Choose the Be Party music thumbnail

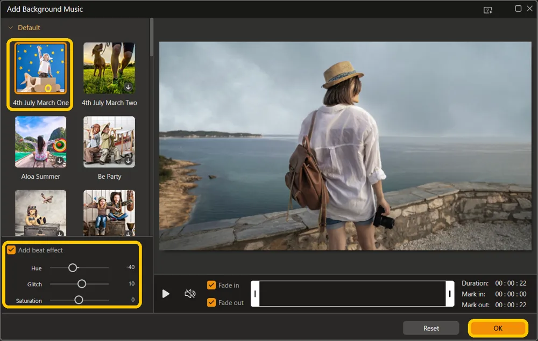[109, 142]
